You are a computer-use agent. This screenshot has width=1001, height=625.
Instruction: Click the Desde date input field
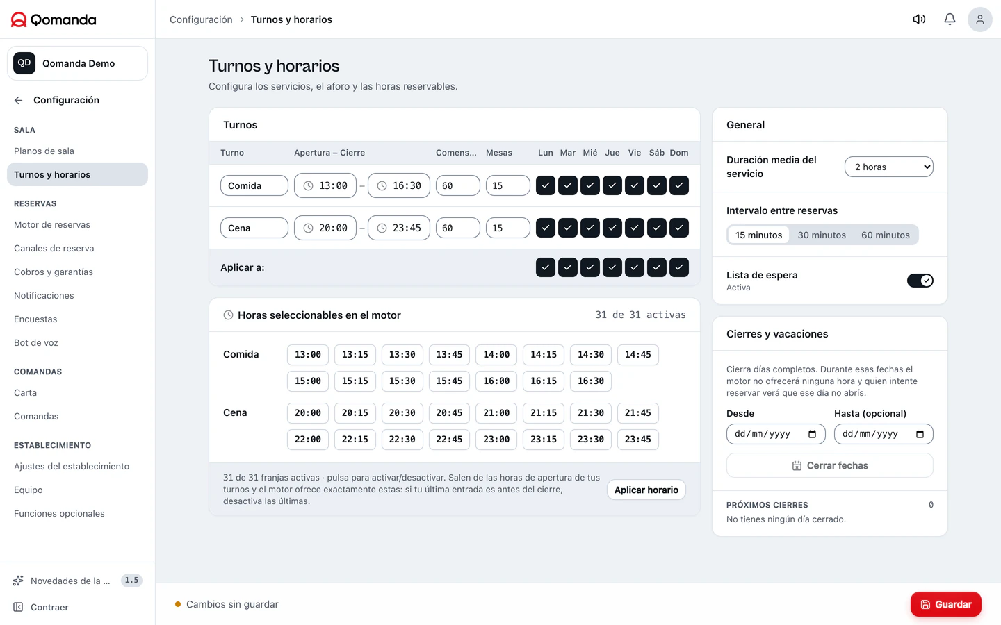776,434
